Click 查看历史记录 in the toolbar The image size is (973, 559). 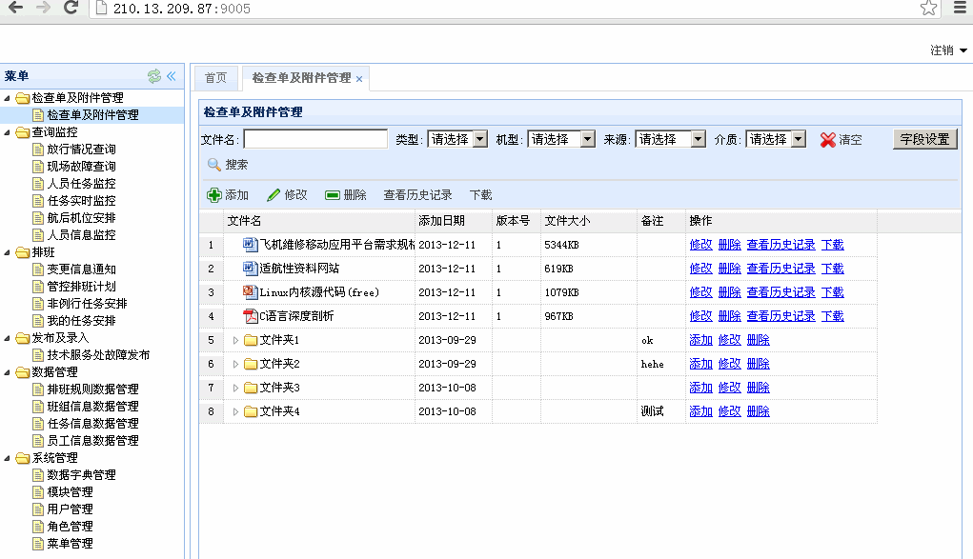coord(417,195)
